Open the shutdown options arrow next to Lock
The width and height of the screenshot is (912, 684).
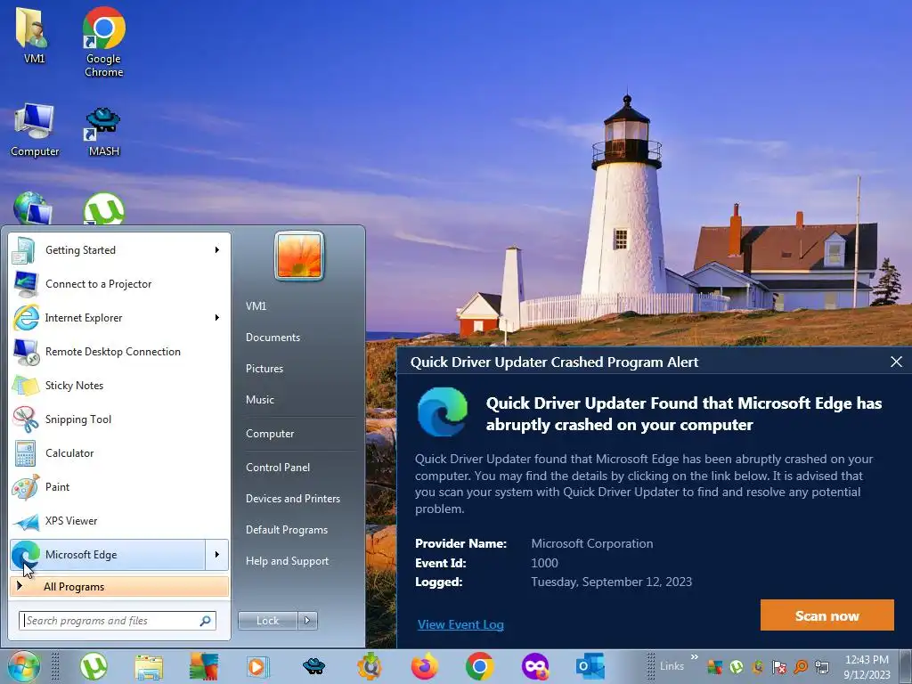tap(307, 621)
